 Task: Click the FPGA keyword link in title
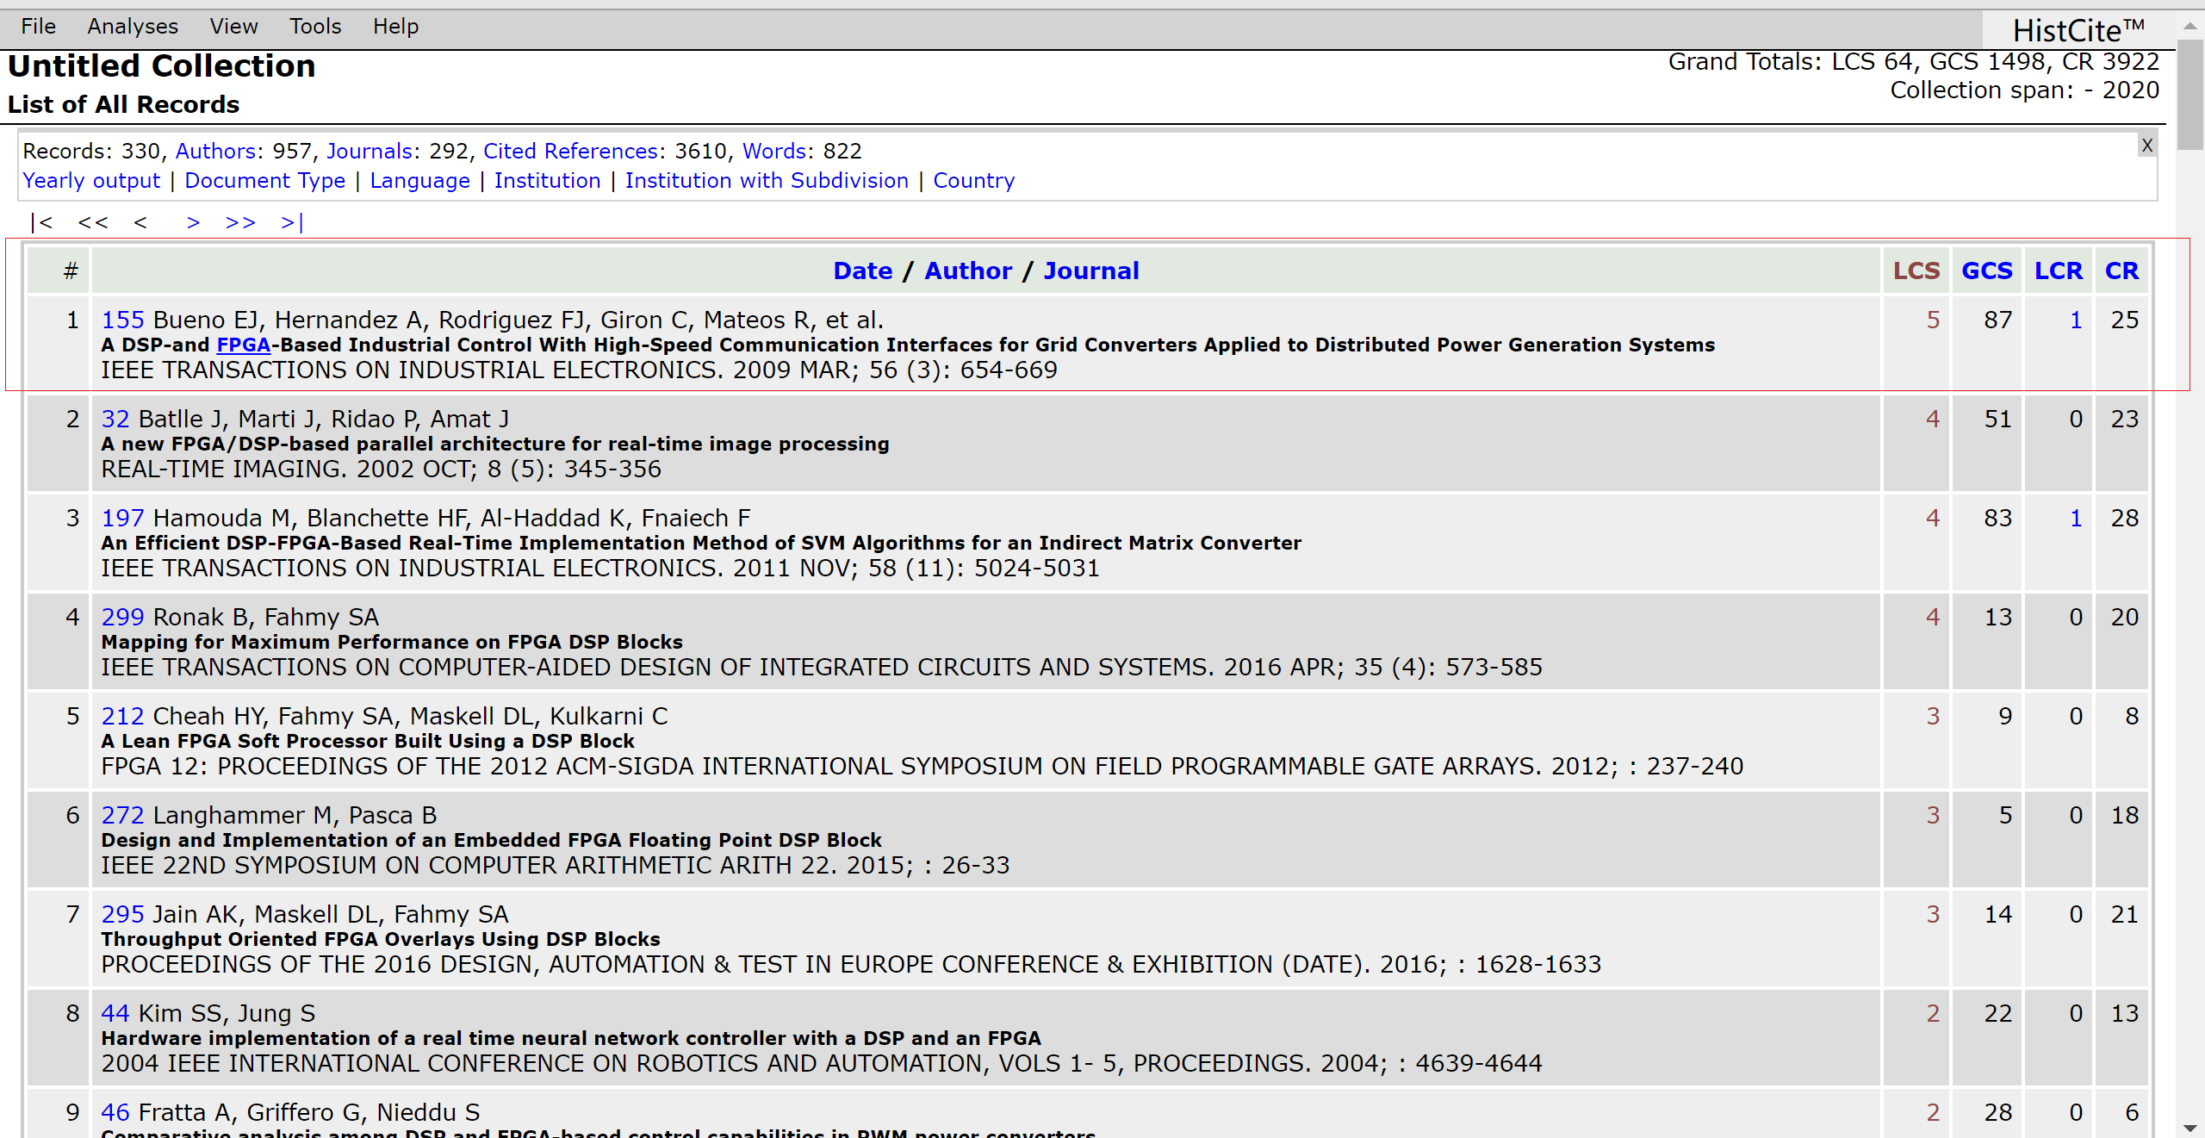pos(243,345)
